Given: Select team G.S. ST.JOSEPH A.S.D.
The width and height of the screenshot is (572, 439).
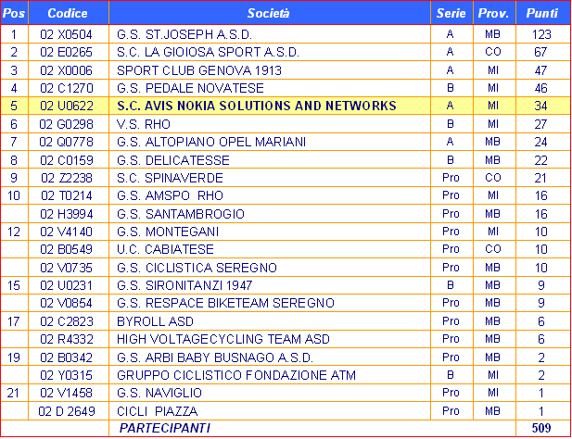Looking at the screenshot, I should click(184, 34).
